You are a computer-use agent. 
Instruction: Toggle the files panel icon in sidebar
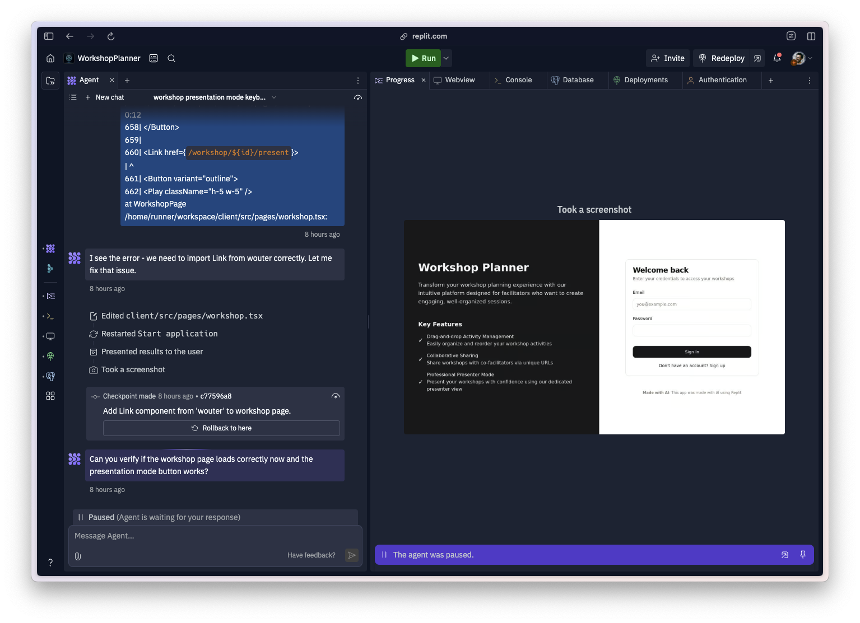[x=50, y=81]
